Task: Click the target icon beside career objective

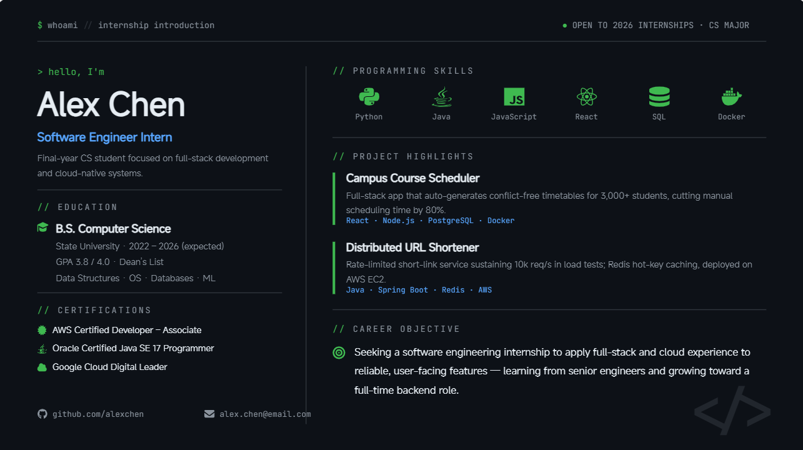Action: click(x=339, y=352)
